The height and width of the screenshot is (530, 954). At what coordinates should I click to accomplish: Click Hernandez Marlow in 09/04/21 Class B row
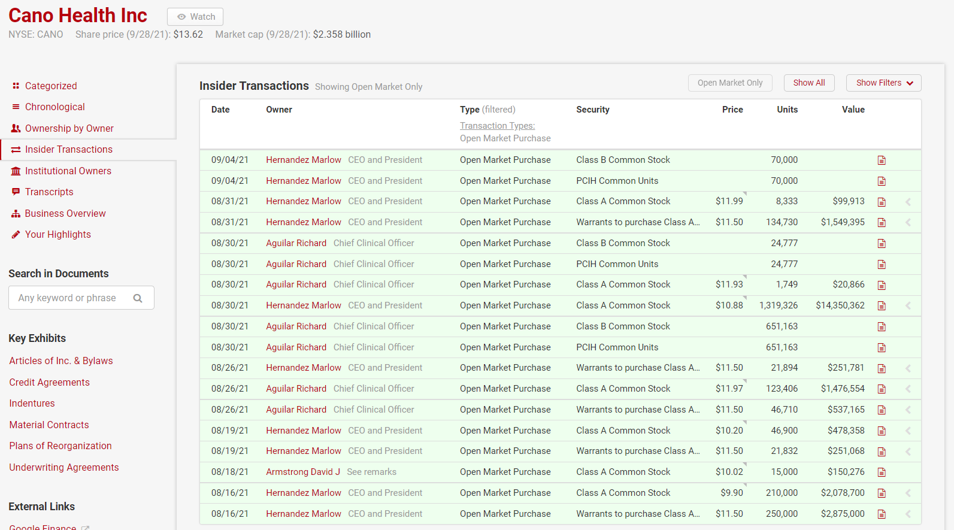[304, 160]
